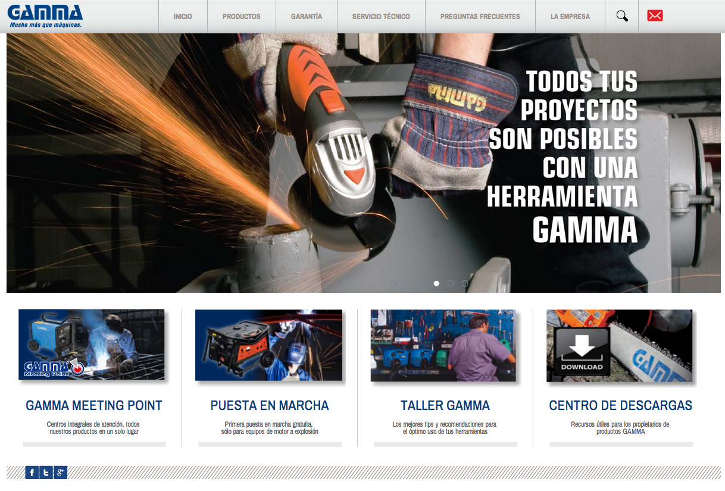Click text 'Recursos útiles para los propietarios de'
The image size is (725, 491).
(620, 424)
